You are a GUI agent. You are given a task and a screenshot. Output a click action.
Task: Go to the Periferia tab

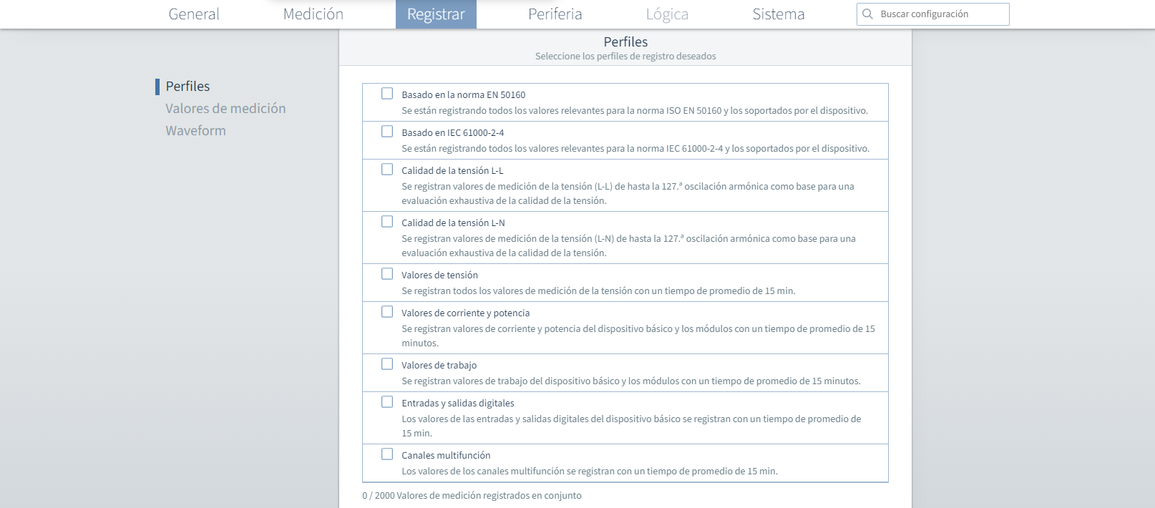(555, 14)
